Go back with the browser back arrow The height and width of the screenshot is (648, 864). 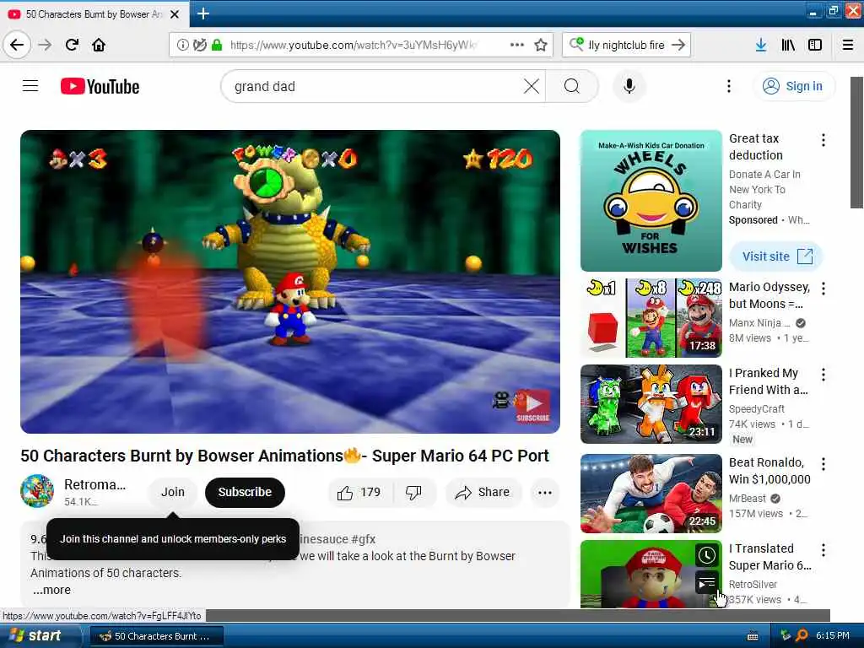(17, 45)
